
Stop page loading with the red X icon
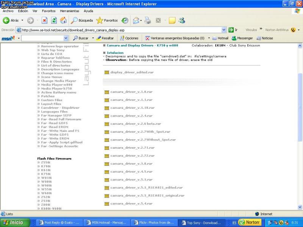coord(44,20)
